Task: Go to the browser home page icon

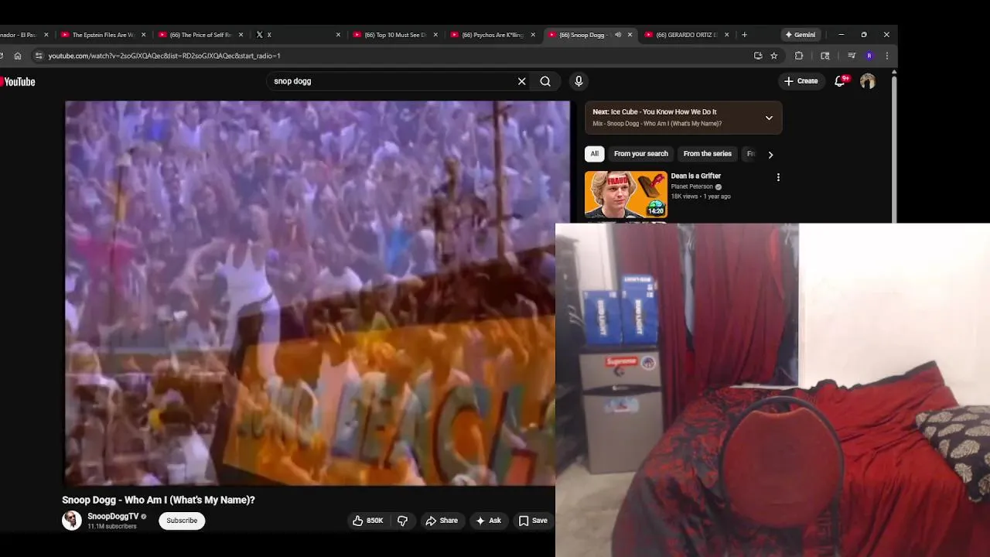Action: click(18, 56)
